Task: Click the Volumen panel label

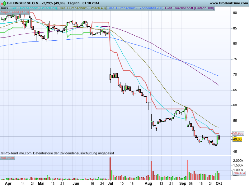Action: click(7, 158)
